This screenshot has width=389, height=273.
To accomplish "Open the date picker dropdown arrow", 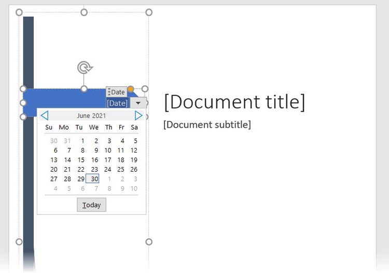I will click(138, 103).
